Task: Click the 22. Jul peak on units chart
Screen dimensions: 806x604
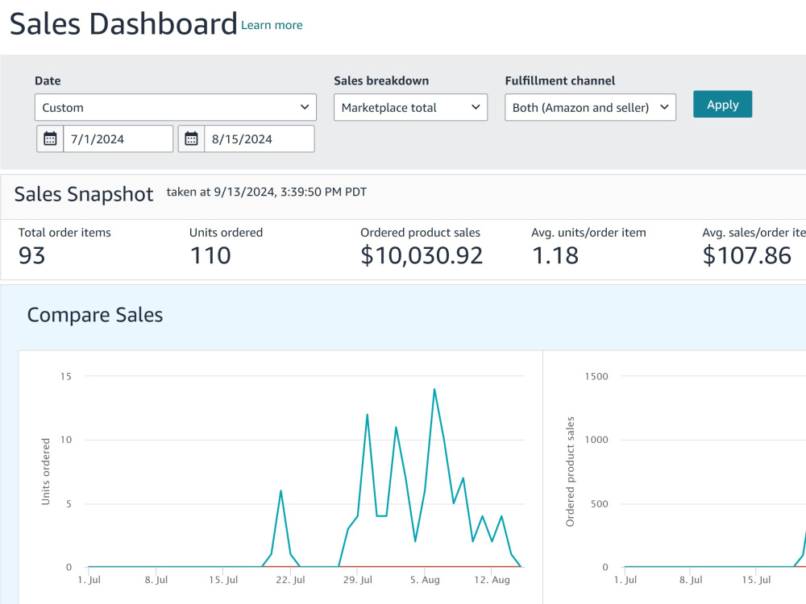Action: tap(280, 491)
